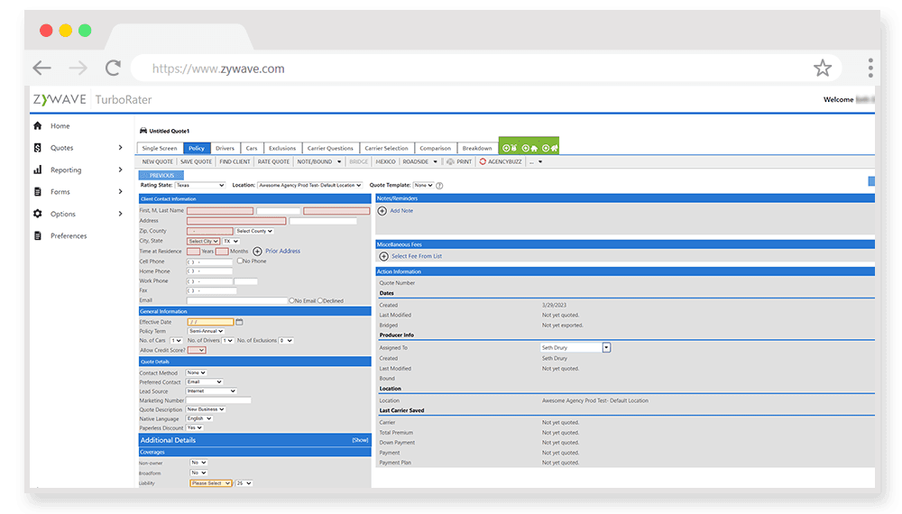This screenshot has height=514, width=902.
Task: Select the Declined email radio button
Action: click(x=319, y=300)
